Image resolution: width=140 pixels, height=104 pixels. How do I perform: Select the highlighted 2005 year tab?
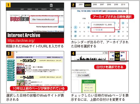88,5
